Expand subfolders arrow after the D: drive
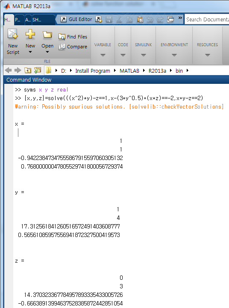This screenshot has width=229, height=308. coord(70,70)
